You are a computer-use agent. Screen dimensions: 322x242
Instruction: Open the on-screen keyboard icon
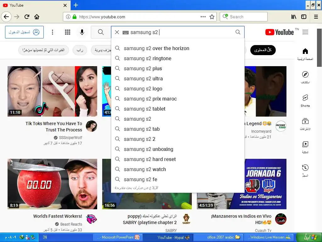125,32
